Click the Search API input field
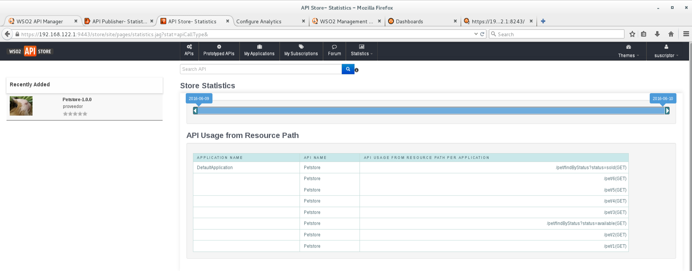 (261, 69)
